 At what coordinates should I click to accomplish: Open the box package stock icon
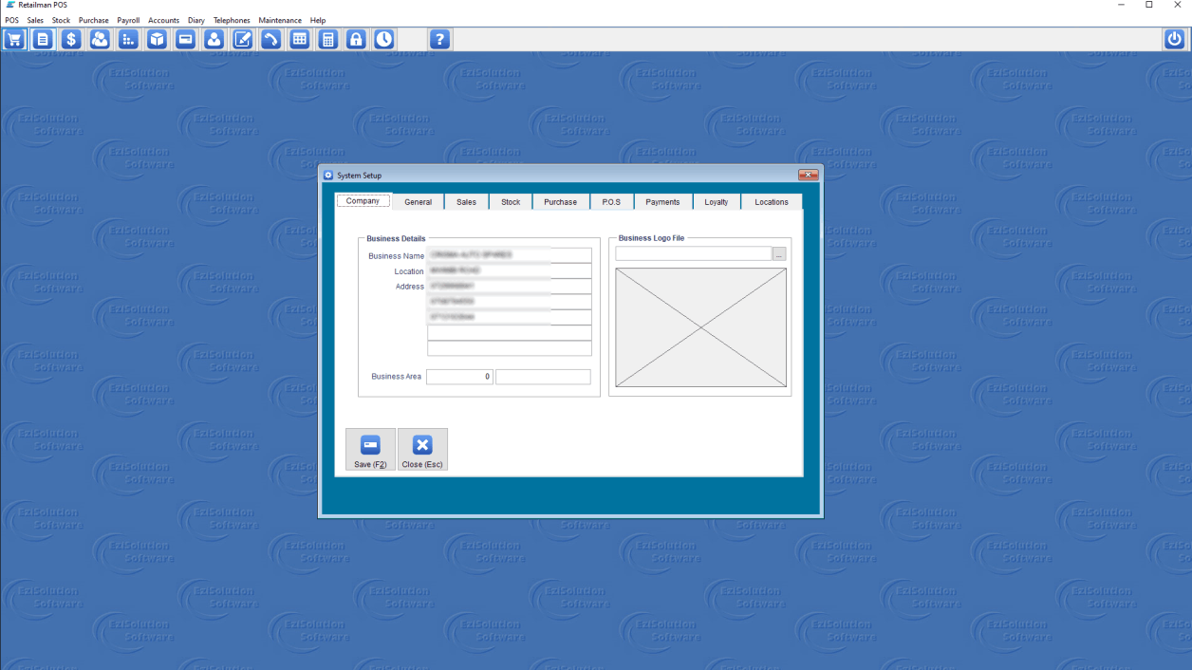(157, 39)
